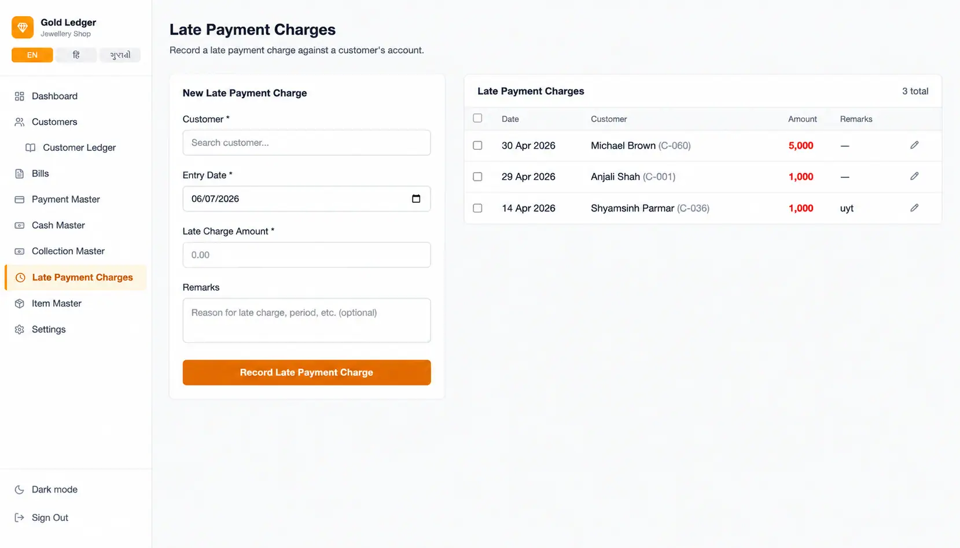Image resolution: width=960 pixels, height=548 pixels.
Task: Click edit pencil on Shyamsinh Parmar row
Action: point(914,208)
